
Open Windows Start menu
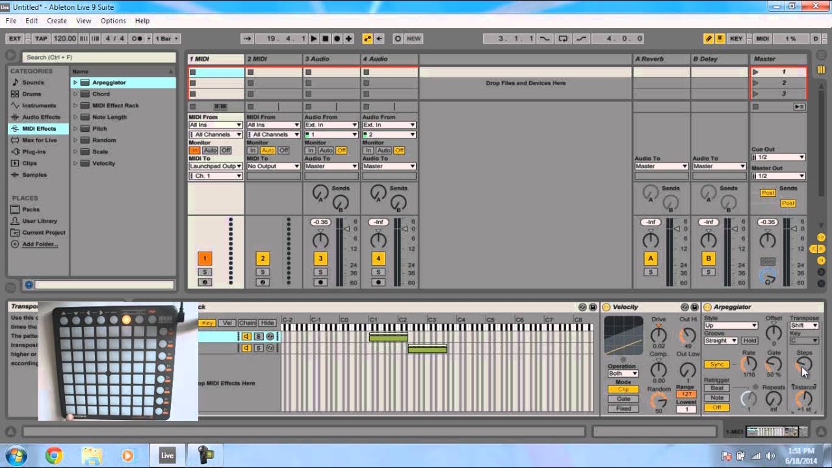16,454
